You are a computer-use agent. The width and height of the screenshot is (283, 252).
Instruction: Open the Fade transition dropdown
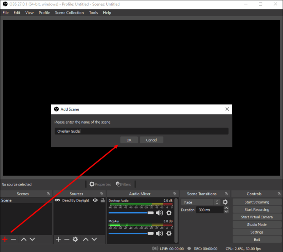(x=201, y=202)
